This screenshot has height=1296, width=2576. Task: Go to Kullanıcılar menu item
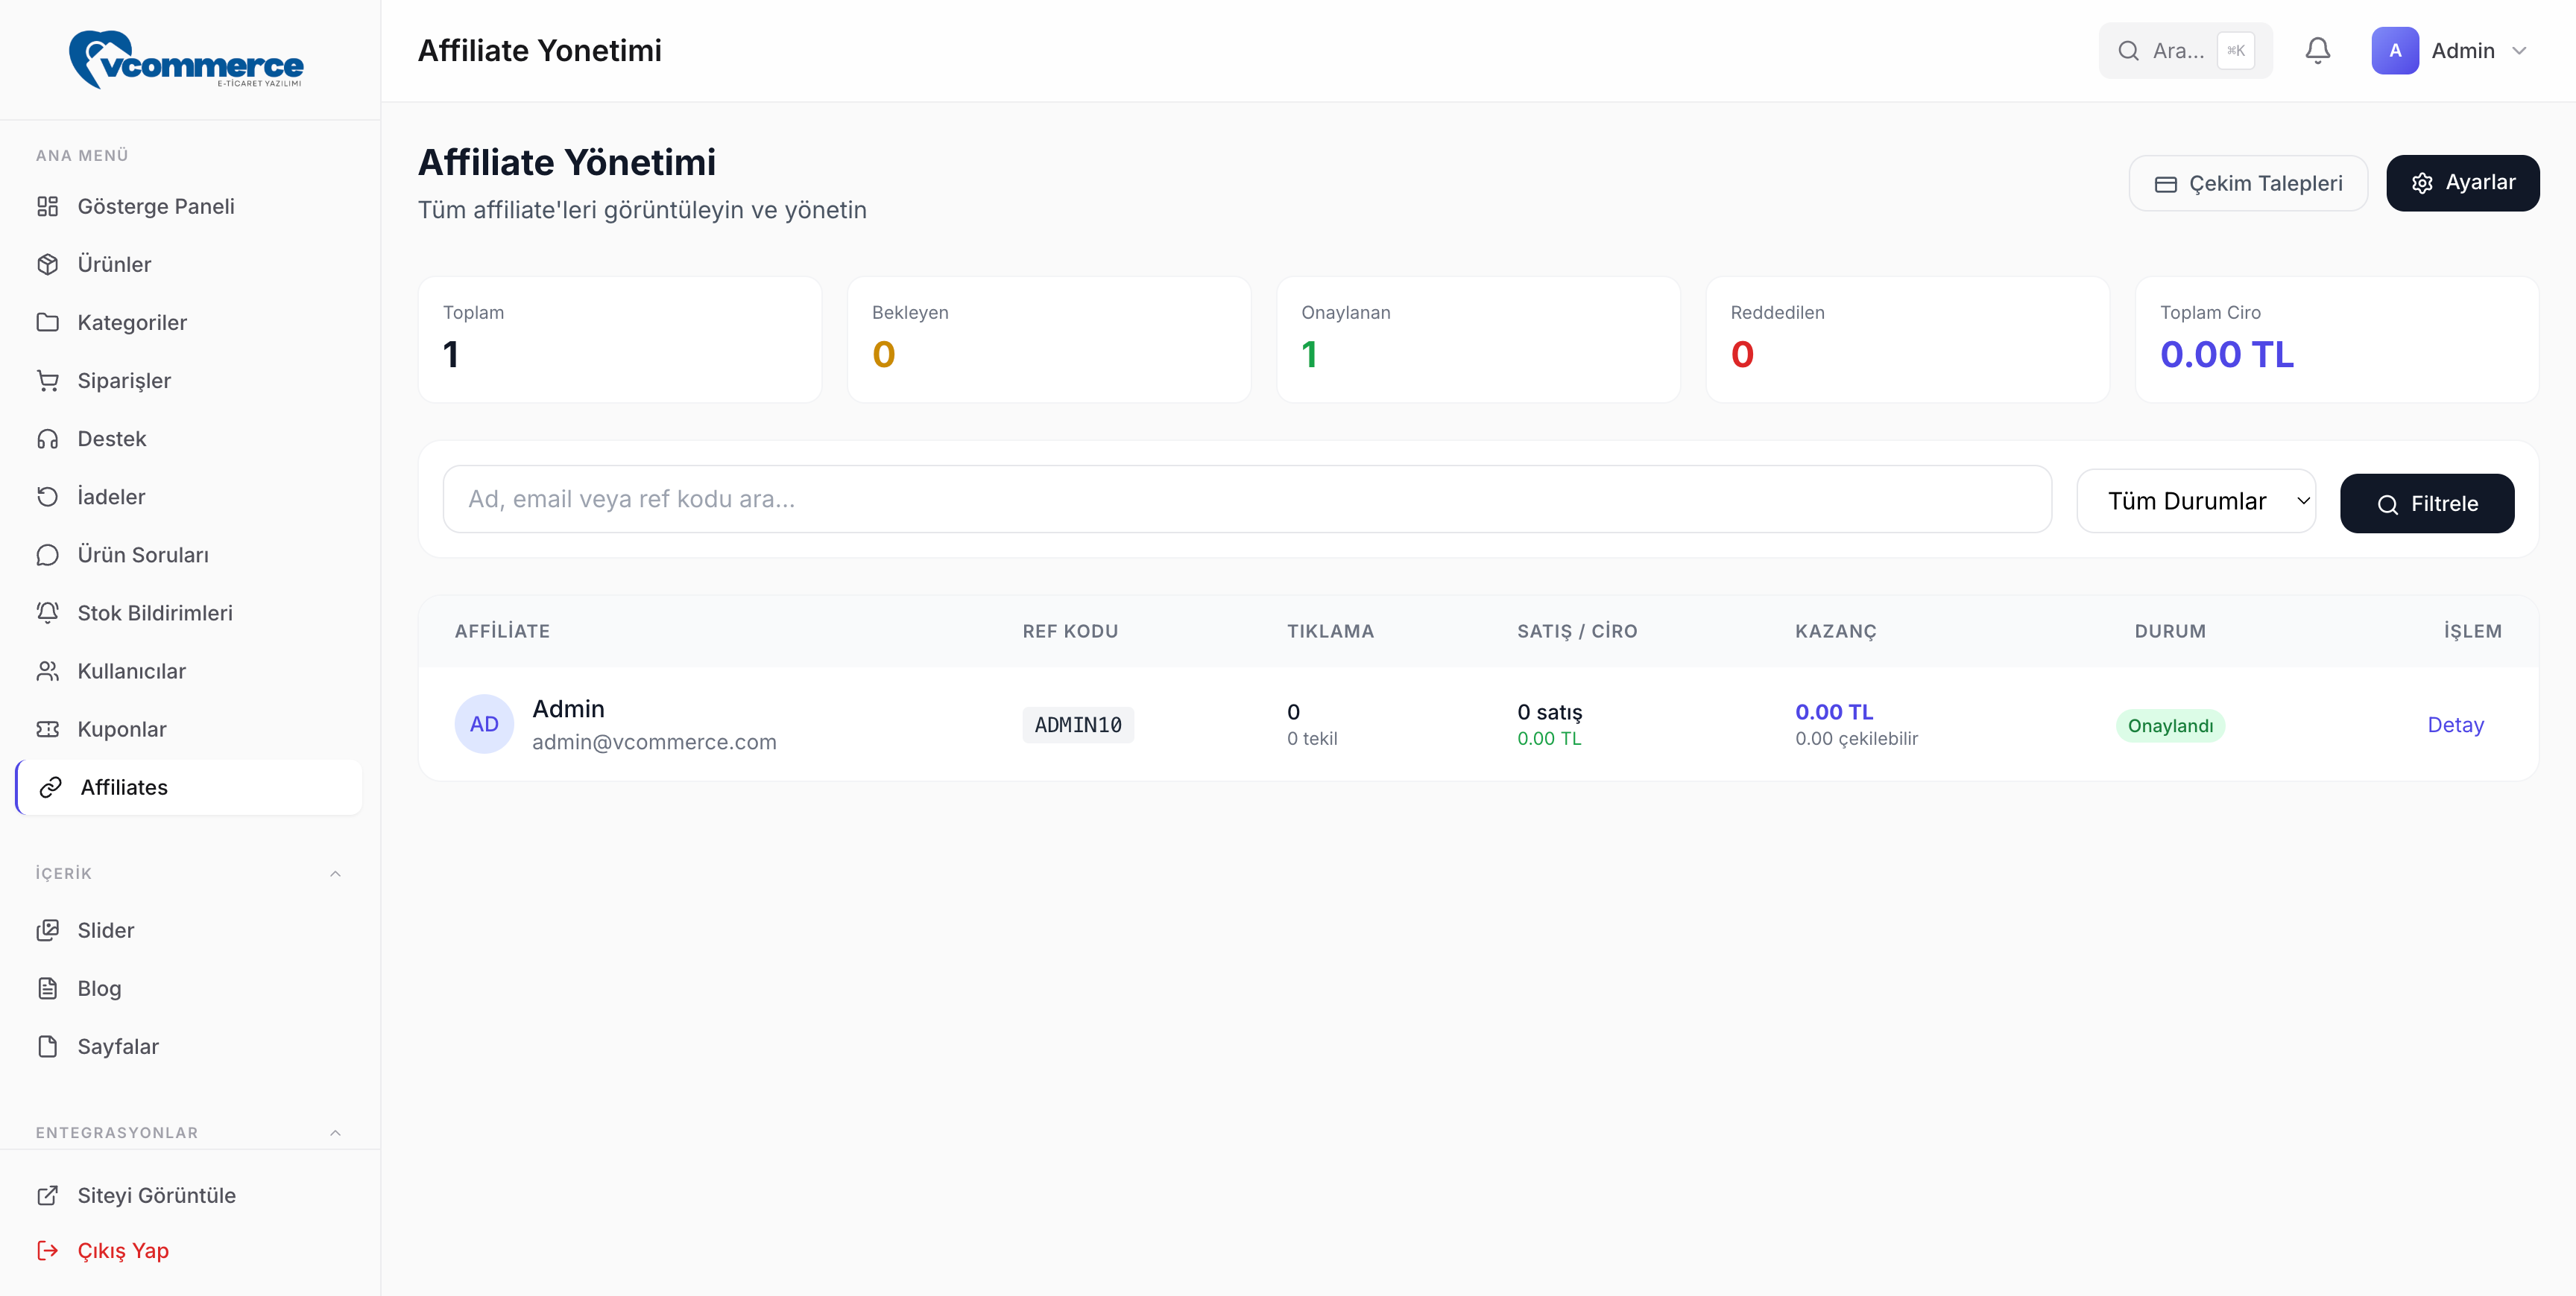[131, 672]
